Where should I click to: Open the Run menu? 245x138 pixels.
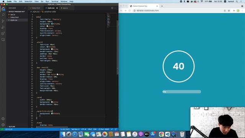47,2
